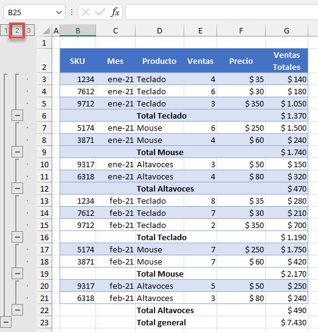Click the feb-21 cell in row 20

pyautogui.click(x=116, y=286)
